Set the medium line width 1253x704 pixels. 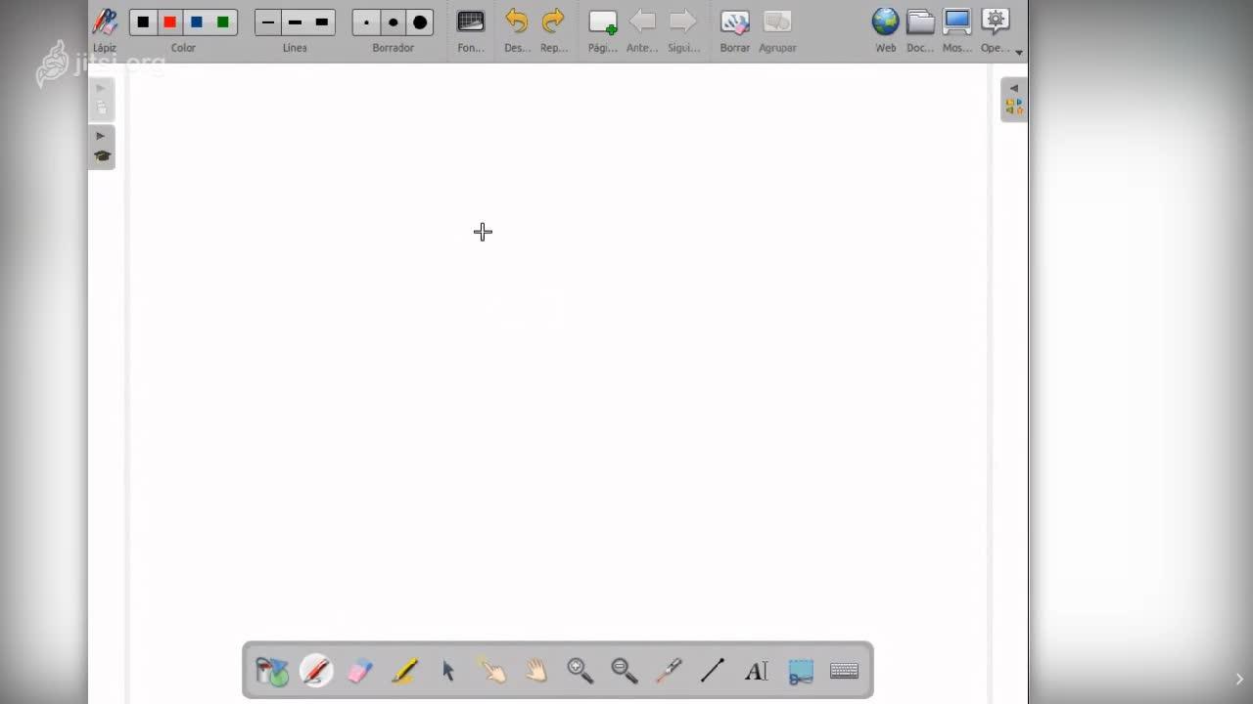295,22
